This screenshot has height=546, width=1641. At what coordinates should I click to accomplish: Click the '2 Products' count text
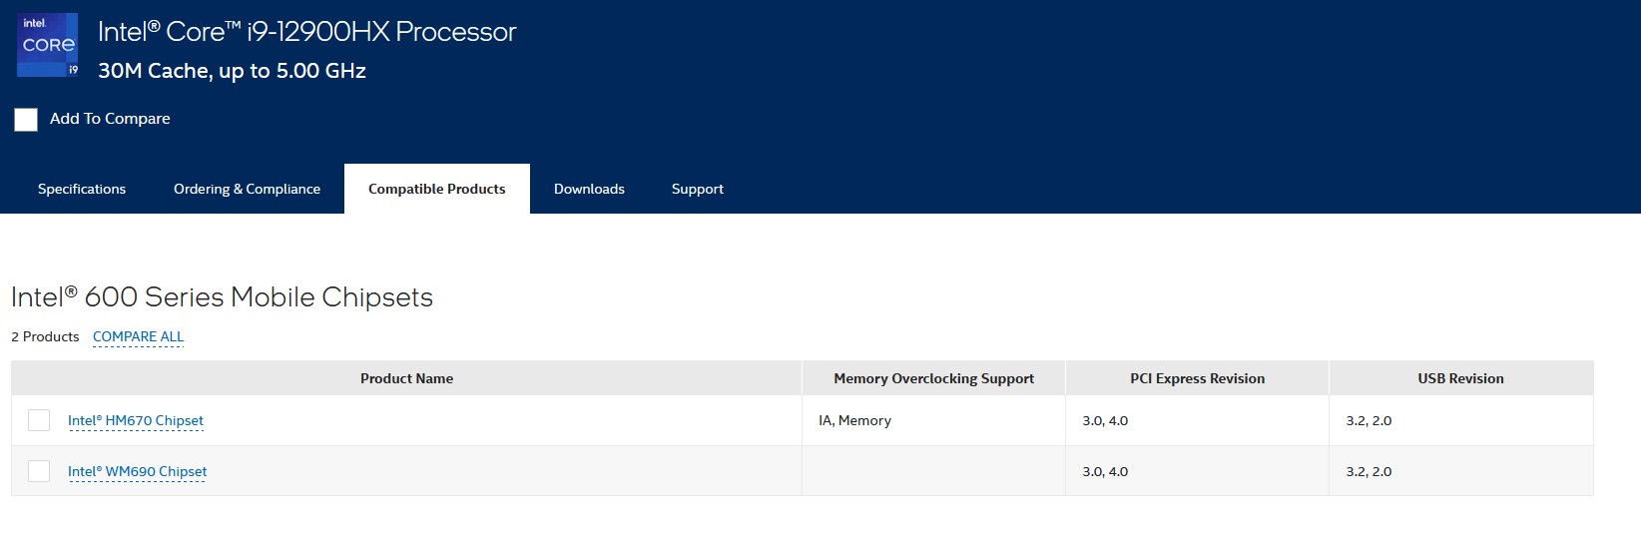(45, 336)
